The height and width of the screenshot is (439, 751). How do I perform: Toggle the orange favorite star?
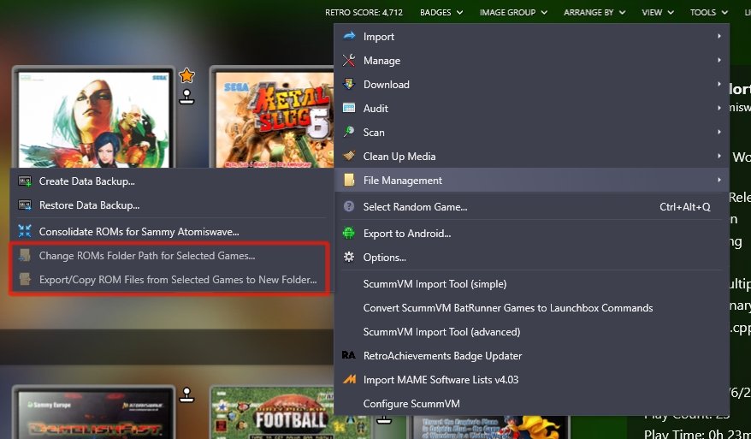pyautogui.click(x=186, y=75)
